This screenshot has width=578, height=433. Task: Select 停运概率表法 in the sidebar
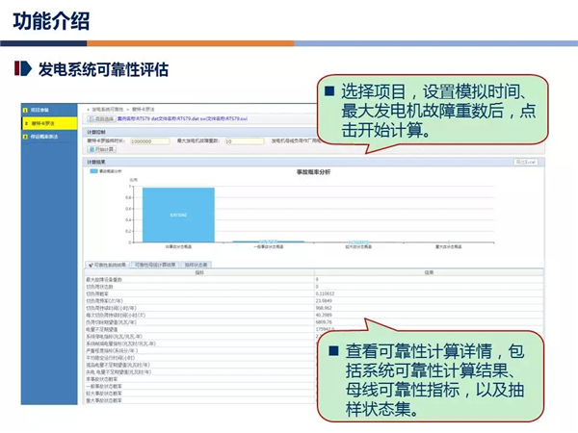(x=46, y=138)
